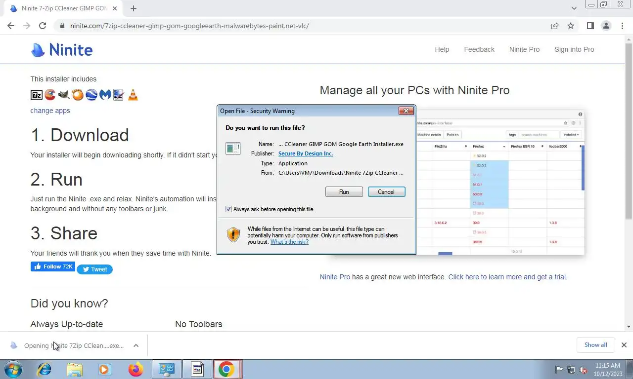Reload the Ninite page

tap(43, 26)
